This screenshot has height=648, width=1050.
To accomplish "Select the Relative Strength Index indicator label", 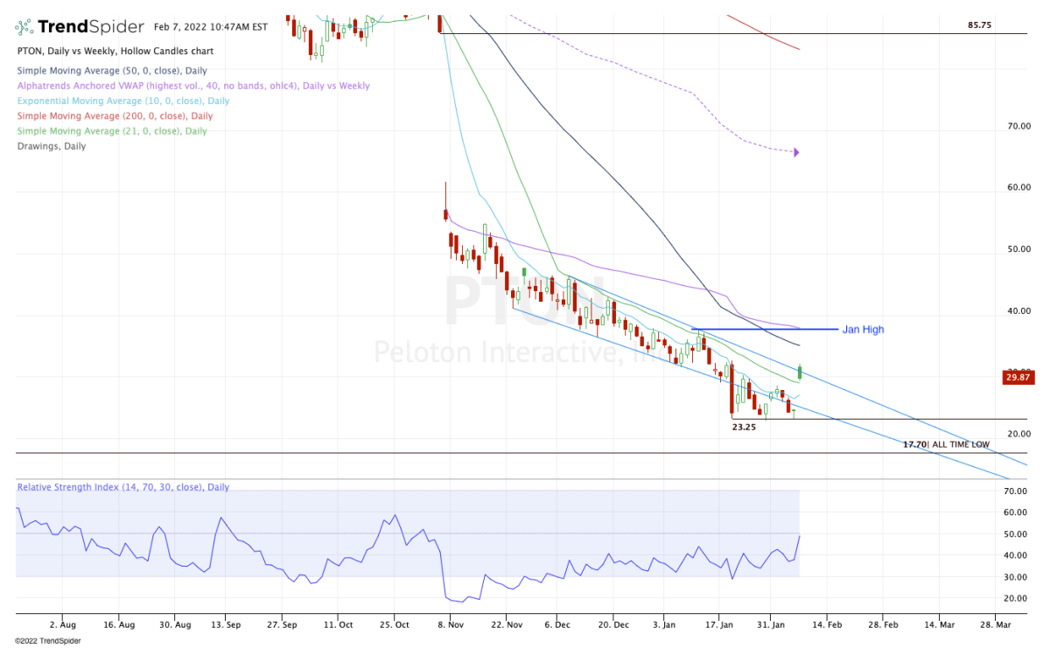I will 122,487.
